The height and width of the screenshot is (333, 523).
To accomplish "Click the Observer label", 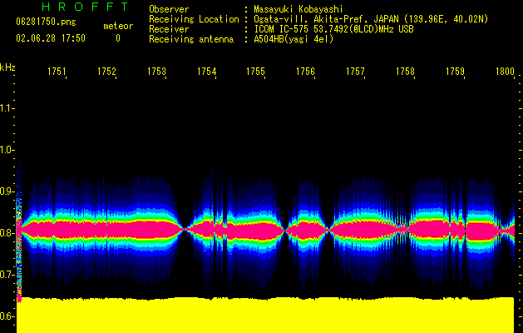I will coord(169,9).
